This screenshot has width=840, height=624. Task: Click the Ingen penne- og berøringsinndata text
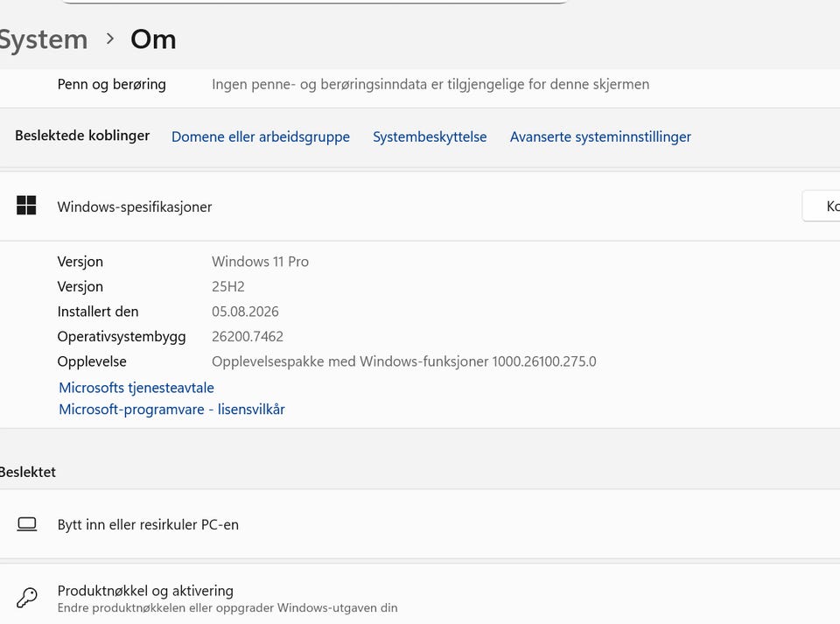point(430,85)
